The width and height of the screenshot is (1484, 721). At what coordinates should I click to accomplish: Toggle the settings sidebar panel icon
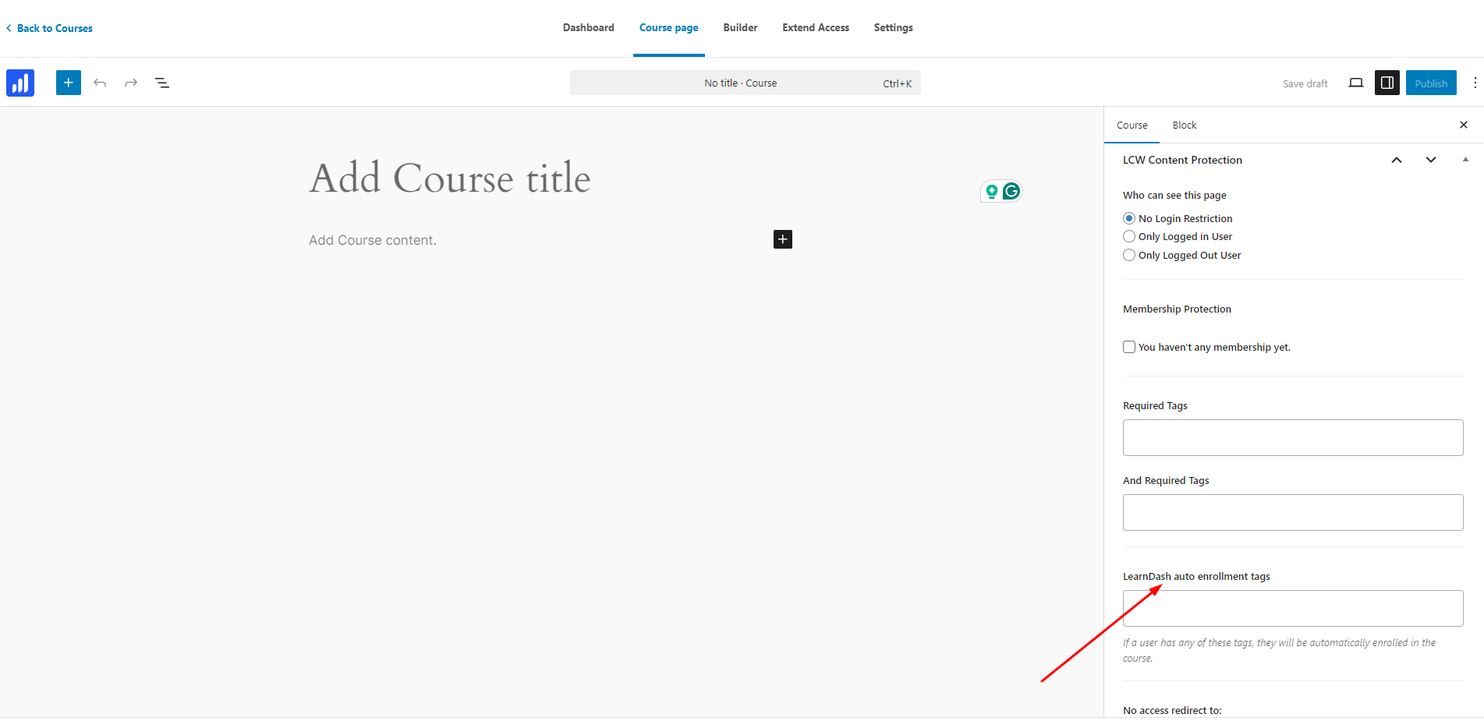tap(1387, 83)
